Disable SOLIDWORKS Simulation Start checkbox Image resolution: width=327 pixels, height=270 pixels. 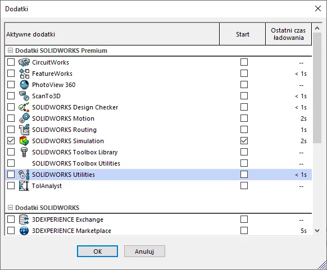tap(244, 141)
